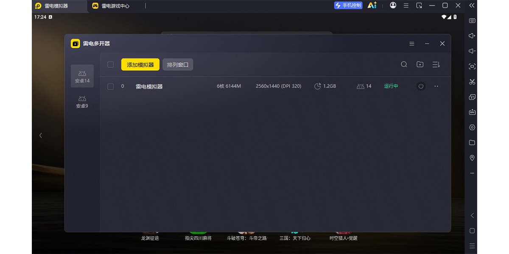The width and height of the screenshot is (509, 254).
Task: Open the shared folder icon in the sidebar
Action: click(x=472, y=143)
